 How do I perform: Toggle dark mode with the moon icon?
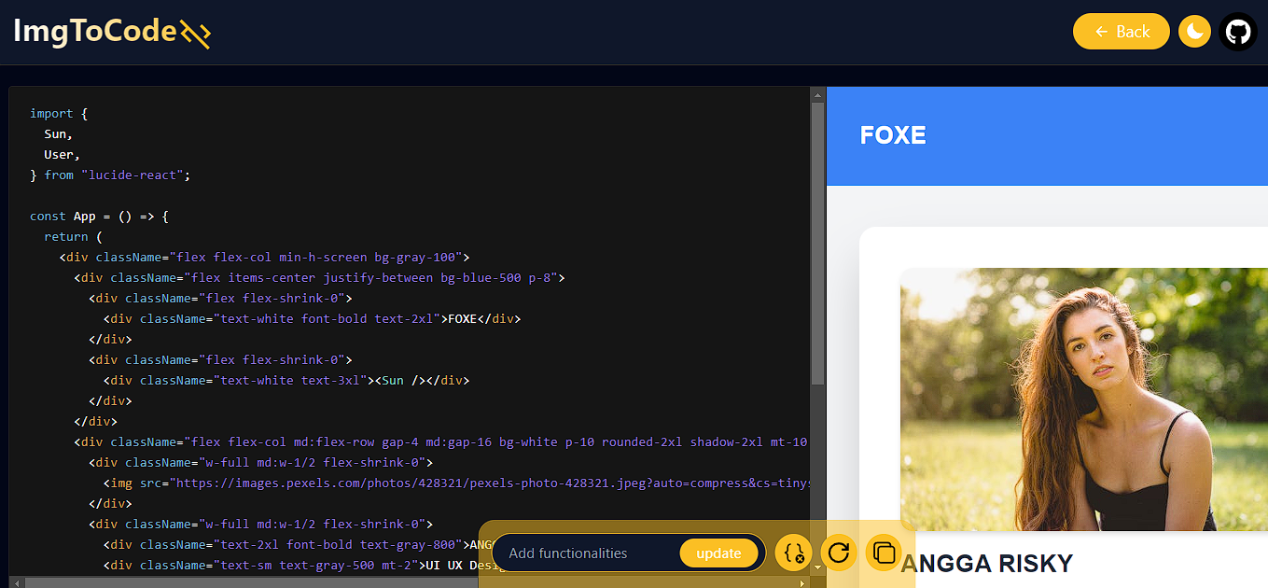(x=1194, y=32)
